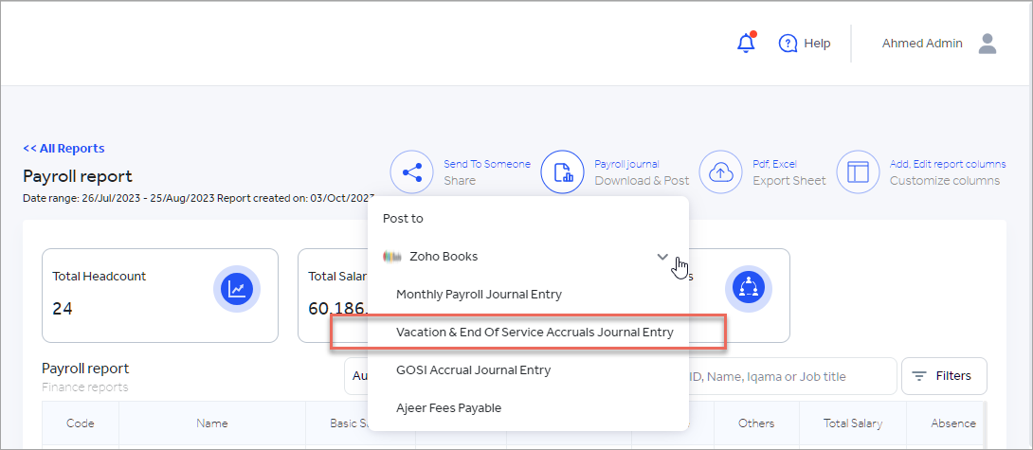Click the Zoho Books entry label
The image size is (1033, 450).
[443, 257]
